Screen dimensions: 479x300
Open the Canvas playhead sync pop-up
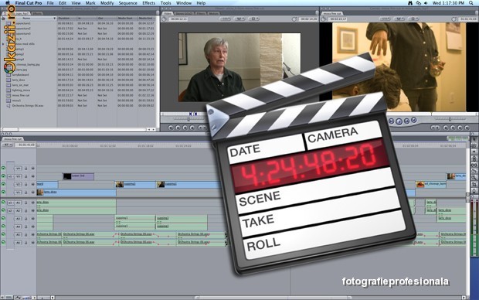point(399,19)
